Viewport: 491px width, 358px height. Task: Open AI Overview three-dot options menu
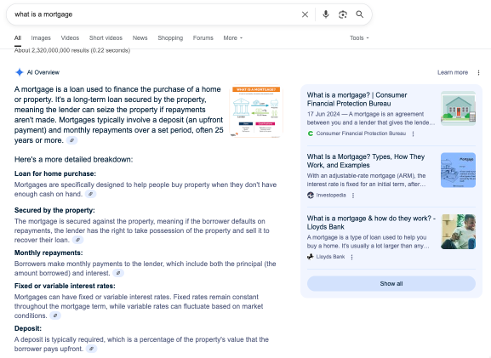click(x=478, y=72)
